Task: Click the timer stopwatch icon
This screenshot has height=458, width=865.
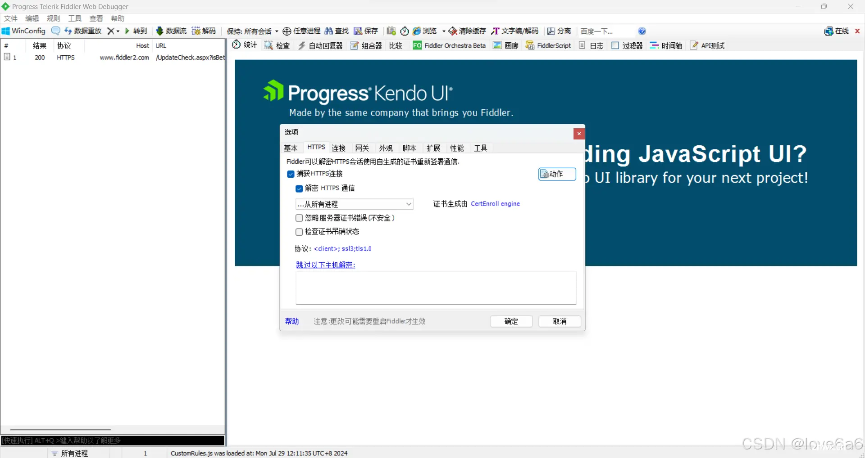Action: tap(405, 31)
